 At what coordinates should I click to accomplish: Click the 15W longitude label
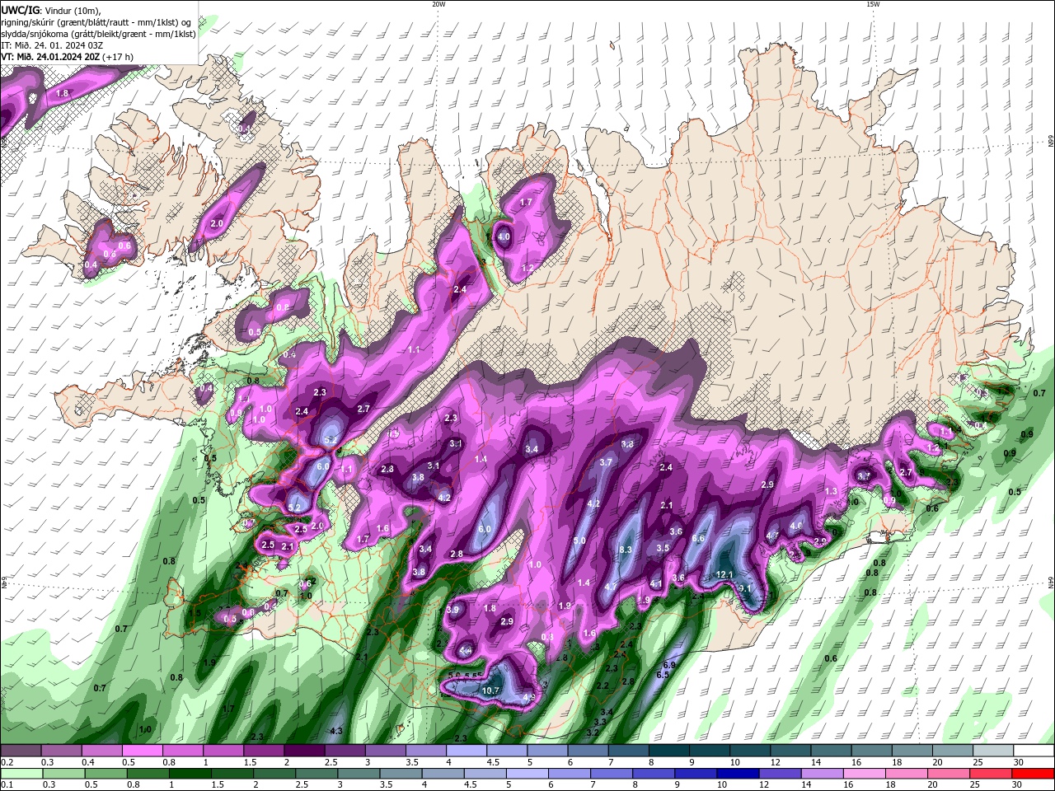click(x=873, y=4)
